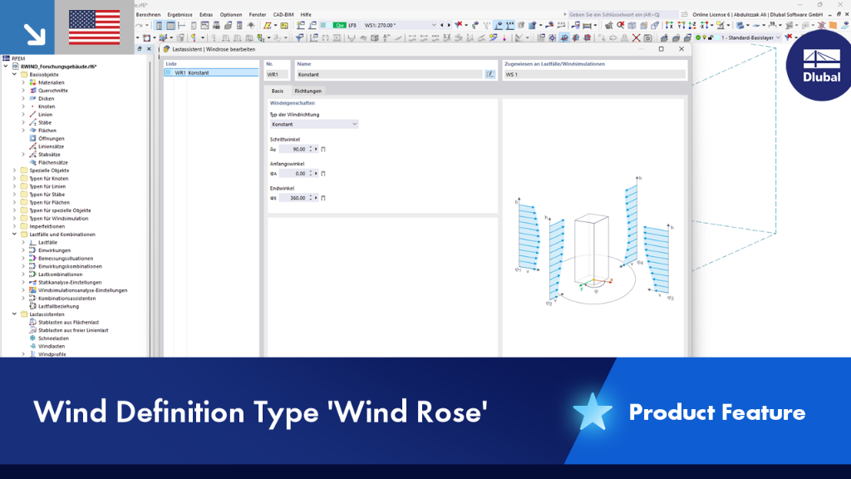Open the Typ der Windrichtung dropdown
Screen dimensions: 851x479
(313, 125)
